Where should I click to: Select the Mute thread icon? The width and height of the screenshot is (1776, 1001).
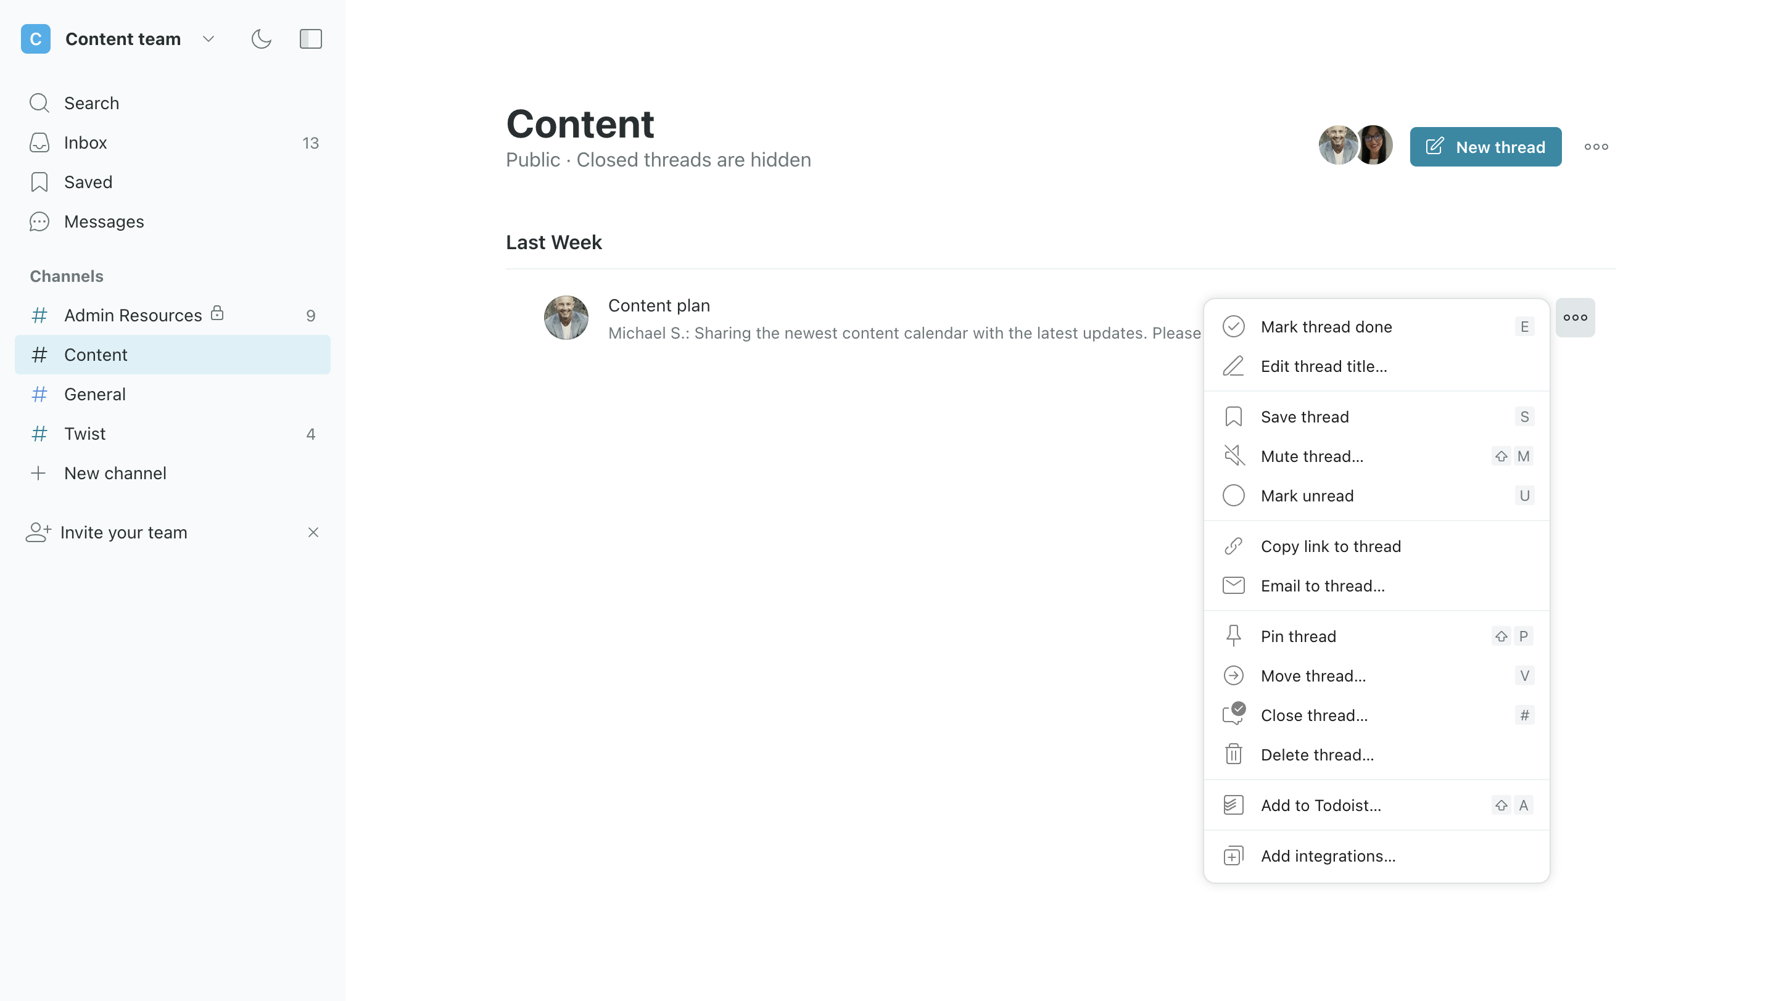pos(1234,455)
